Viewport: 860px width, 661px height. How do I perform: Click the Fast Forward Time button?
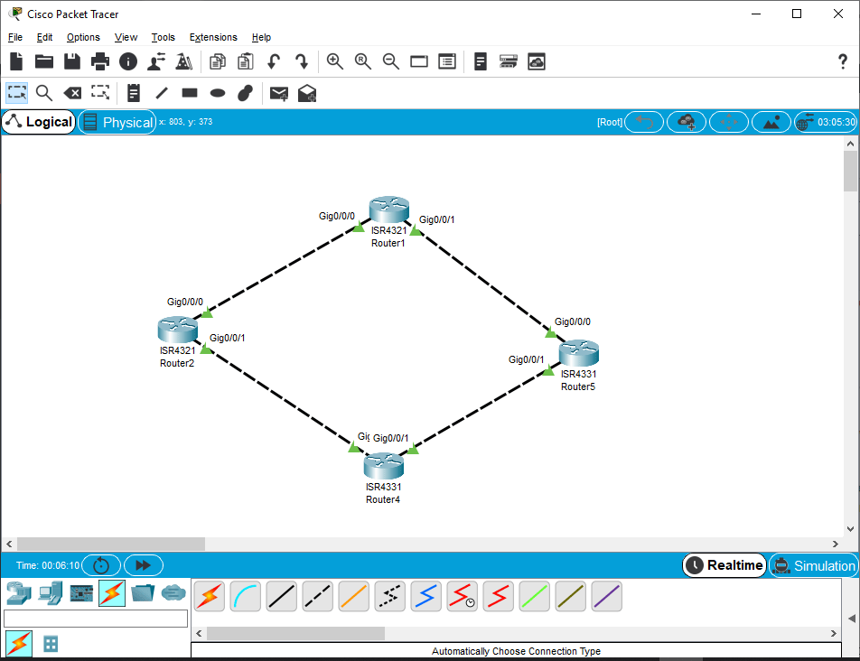point(143,565)
